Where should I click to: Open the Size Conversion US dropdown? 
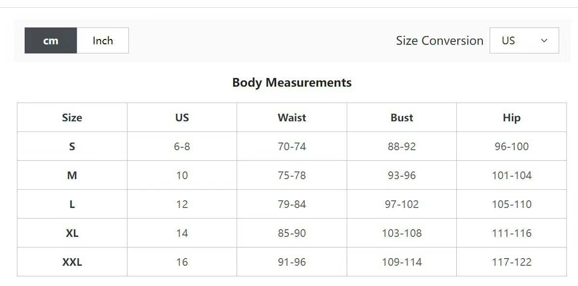(x=524, y=40)
